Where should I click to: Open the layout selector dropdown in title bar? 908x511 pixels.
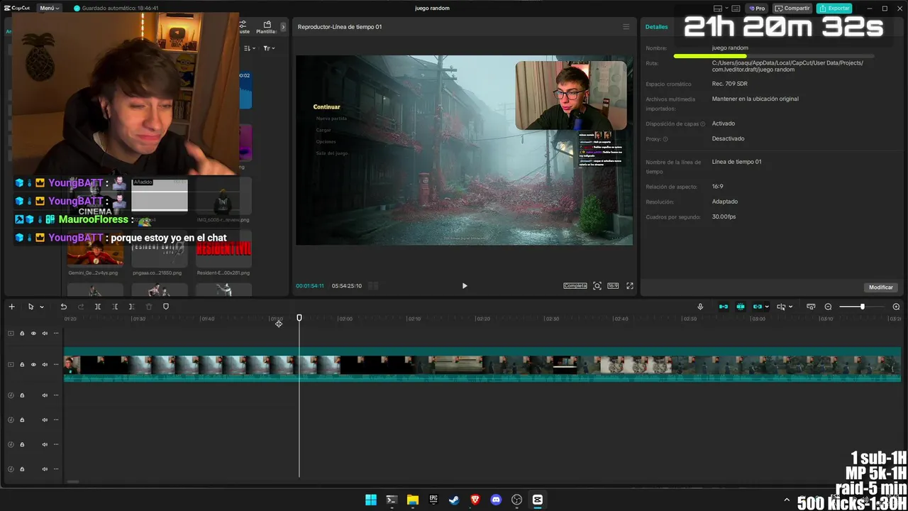pos(721,9)
